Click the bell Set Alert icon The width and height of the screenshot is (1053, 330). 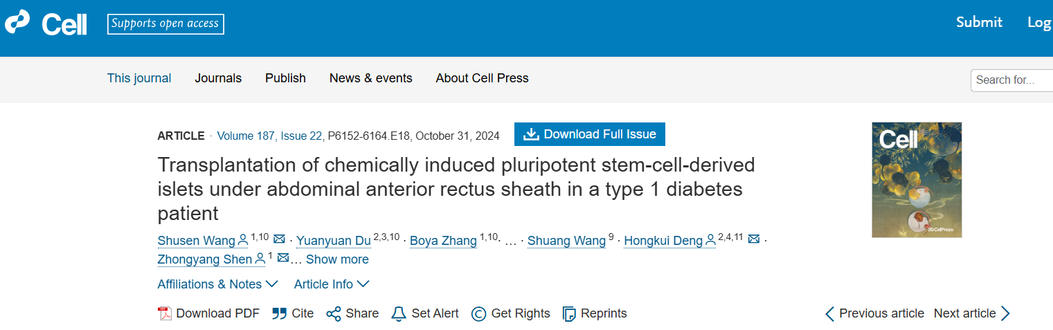398,313
